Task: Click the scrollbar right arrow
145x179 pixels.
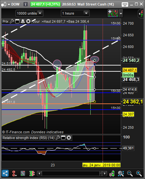Action: click(105, 173)
